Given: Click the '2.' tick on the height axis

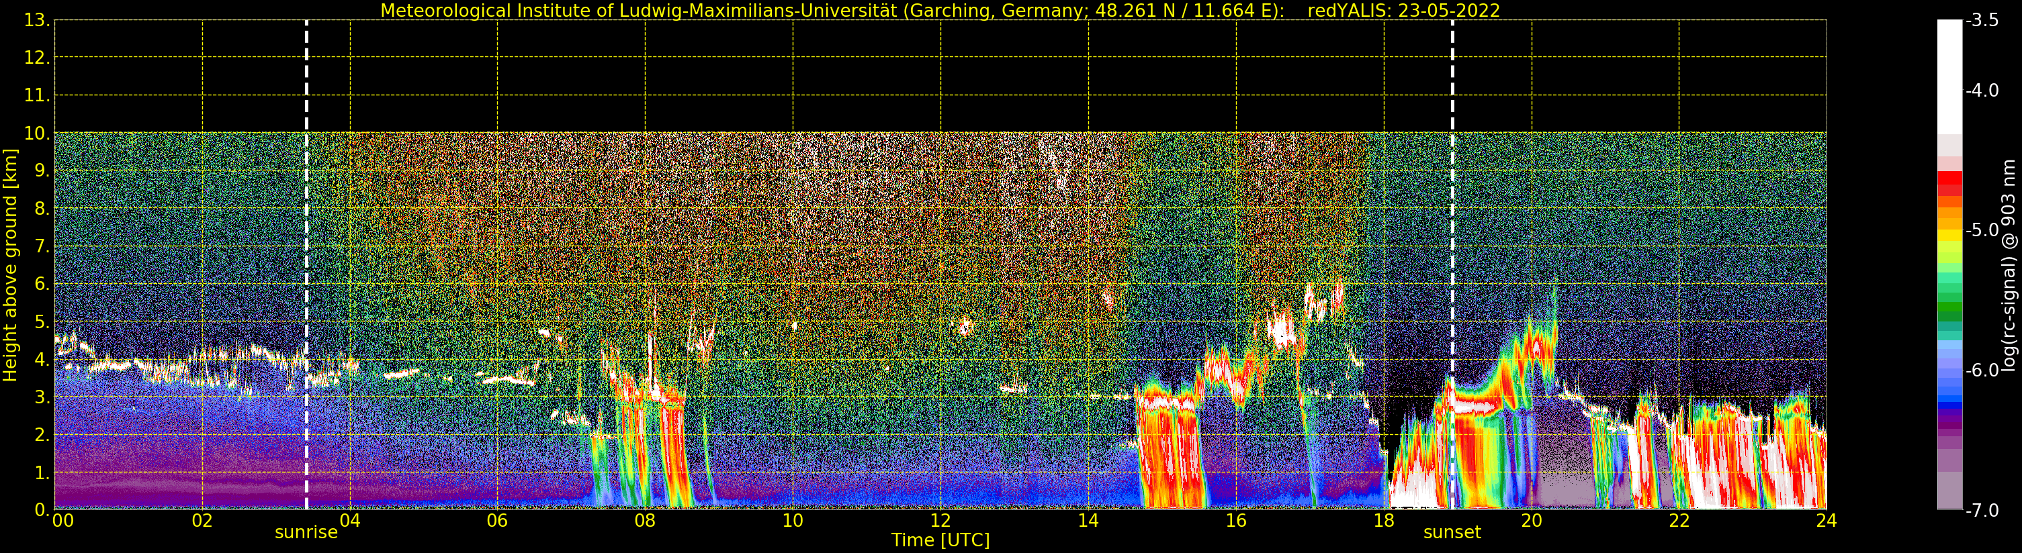Looking at the screenshot, I should (42, 435).
